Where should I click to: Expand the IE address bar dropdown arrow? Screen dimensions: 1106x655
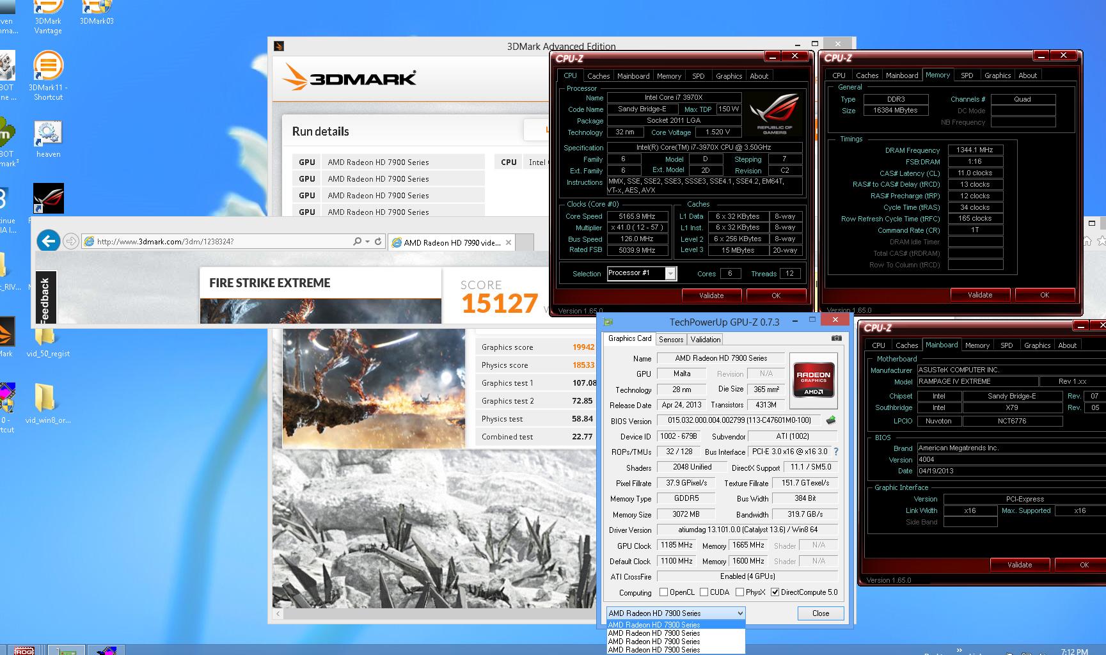(367, 241)
